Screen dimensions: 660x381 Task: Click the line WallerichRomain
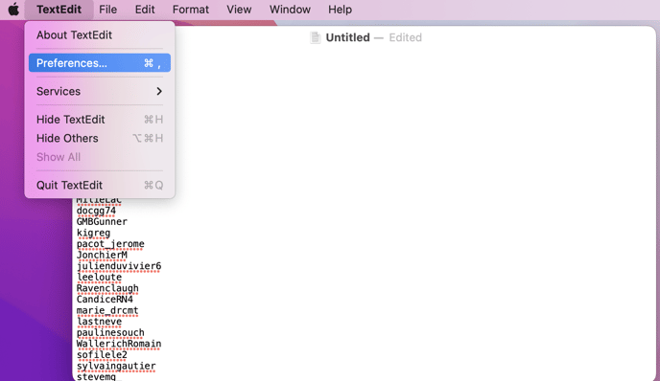click(119, 344)
